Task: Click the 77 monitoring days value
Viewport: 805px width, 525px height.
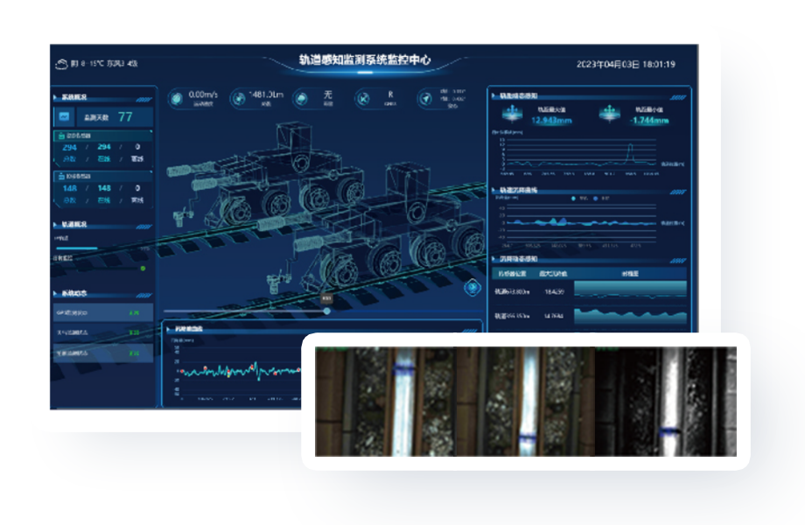Action: 125,117
